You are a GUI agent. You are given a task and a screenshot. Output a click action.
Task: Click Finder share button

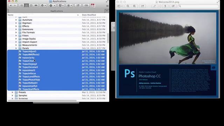click(x=78, y=6)
